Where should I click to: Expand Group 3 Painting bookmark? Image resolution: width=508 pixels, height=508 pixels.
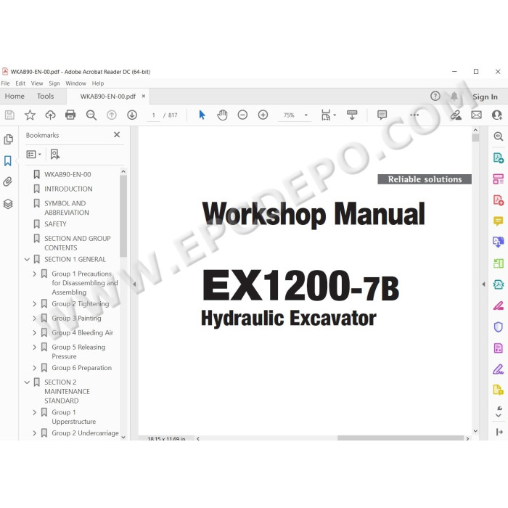(x=34, y=318)
